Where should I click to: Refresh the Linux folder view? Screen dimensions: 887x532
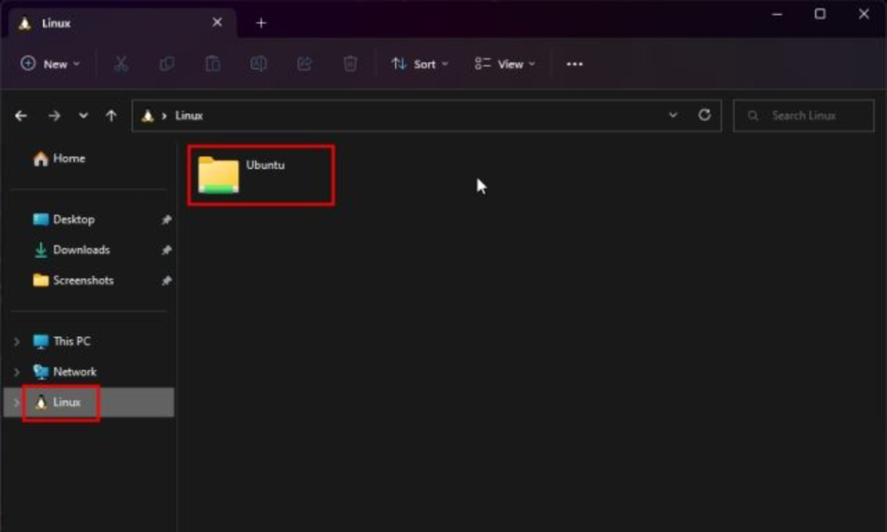tap(704, 115)
